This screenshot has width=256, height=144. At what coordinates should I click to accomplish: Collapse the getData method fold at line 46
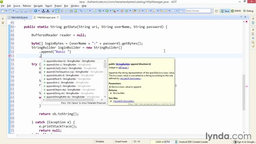pos(15,27)
